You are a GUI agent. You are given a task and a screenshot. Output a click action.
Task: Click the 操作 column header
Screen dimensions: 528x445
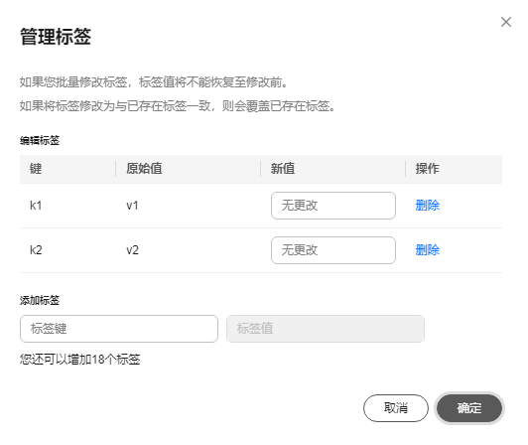point(427,169)
